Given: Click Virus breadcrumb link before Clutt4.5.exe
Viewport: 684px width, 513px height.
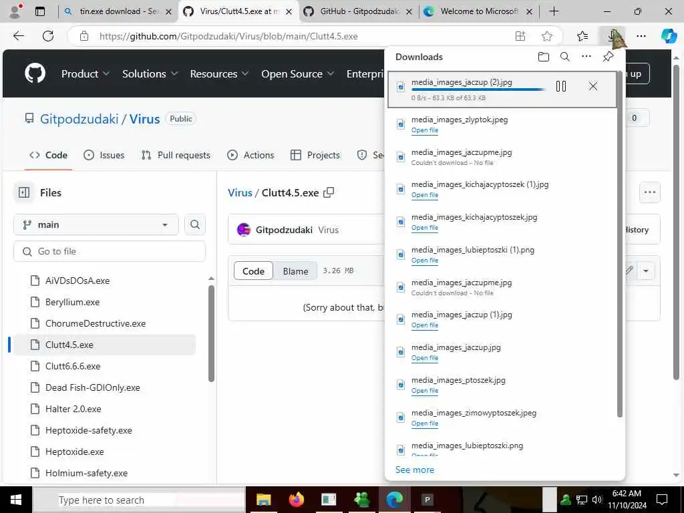Looking at the screenshot, I should click(x=240, y=192).
